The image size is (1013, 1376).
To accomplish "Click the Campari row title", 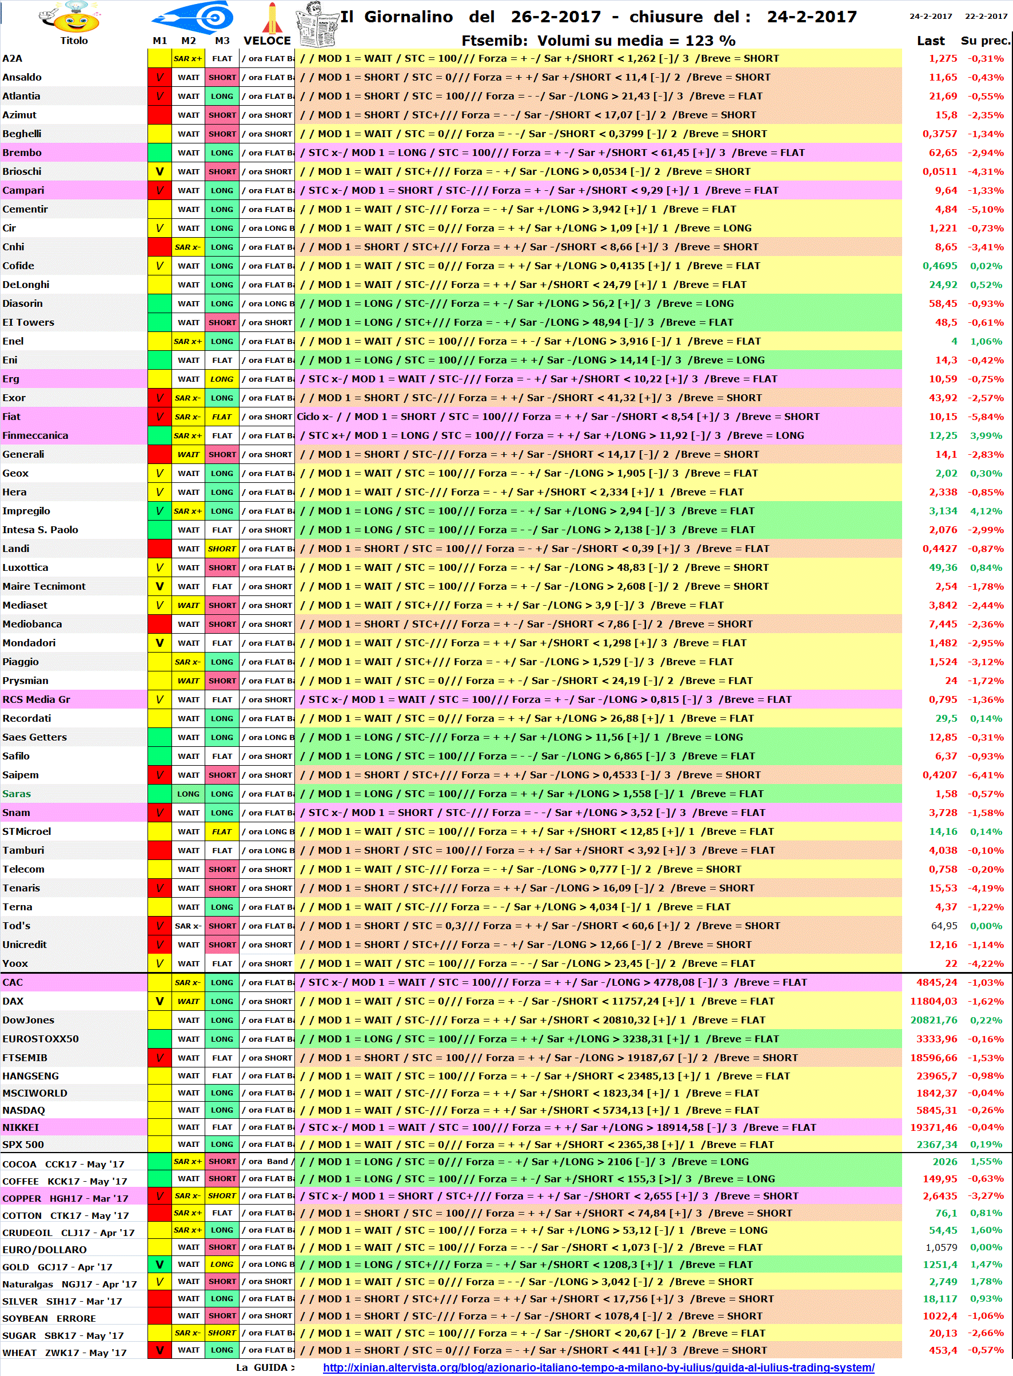I will [x=23, y=190].
